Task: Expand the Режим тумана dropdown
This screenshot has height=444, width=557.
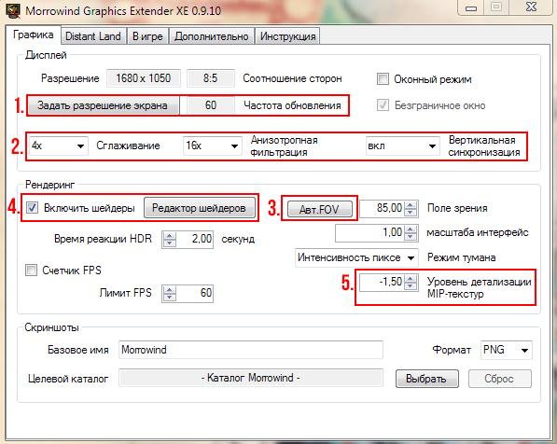Action: [x=356, y=257]
